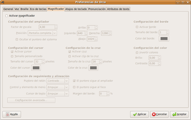Screen dimensions: 191x120
Task: Click the window menu icon in title bar
Action: [4, 2]
